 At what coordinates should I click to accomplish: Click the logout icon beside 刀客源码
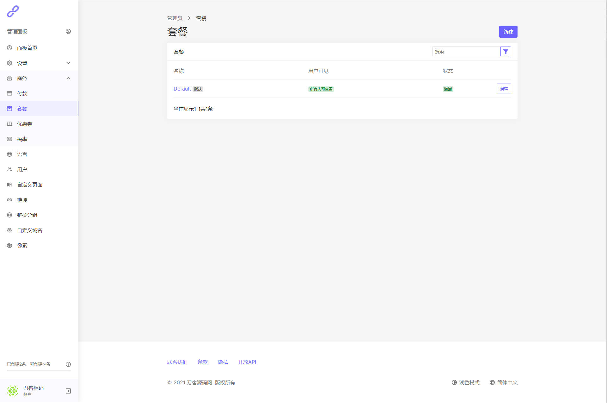pyautogui.click(x=68, y=391)
